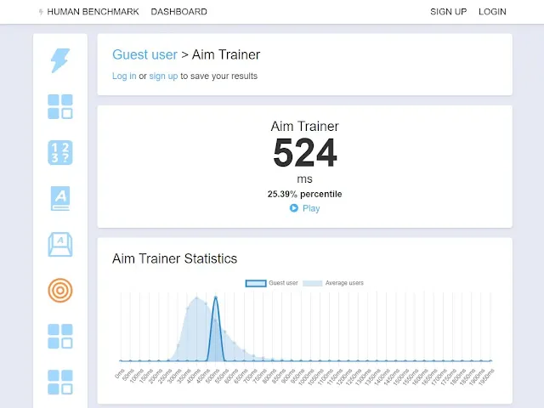Click the 'Guest user' legend label
This screenshot has height=408, width=544.
click(x=283, y=283)
